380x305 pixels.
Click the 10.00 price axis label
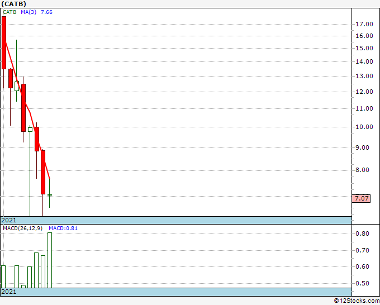click(364, 127)
